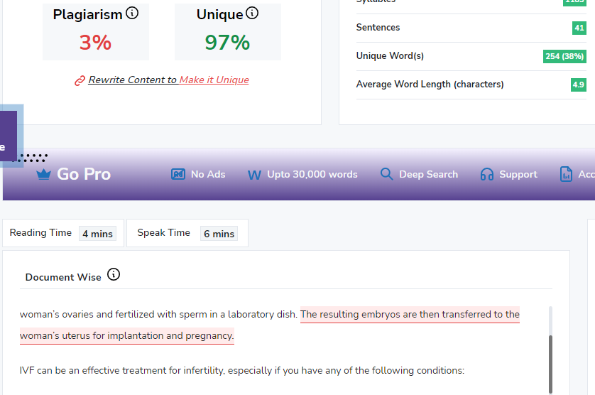Open the Rewrite Content to Make it Unique link
595x395 pixels.
(168, 80)
